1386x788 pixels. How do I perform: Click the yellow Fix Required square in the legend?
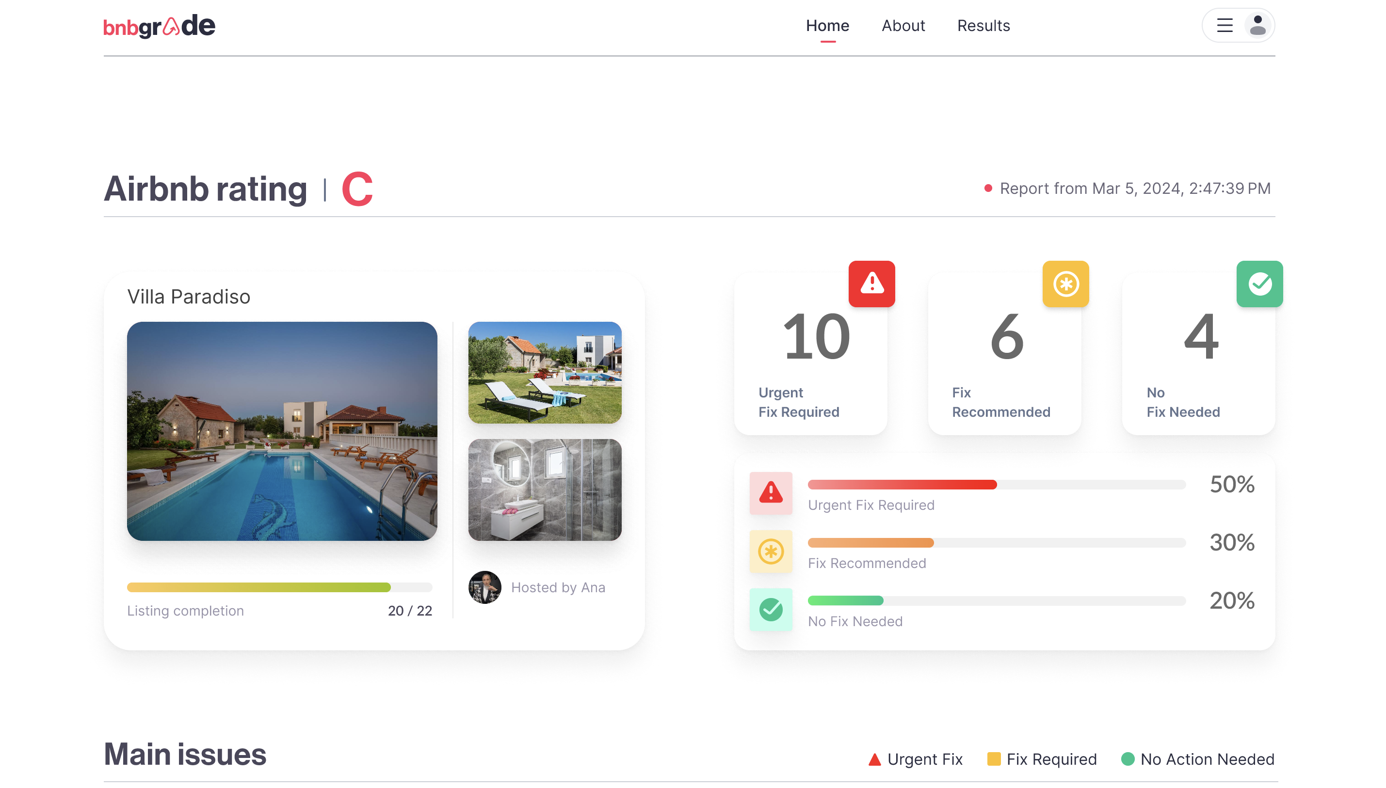click(995, 759)
